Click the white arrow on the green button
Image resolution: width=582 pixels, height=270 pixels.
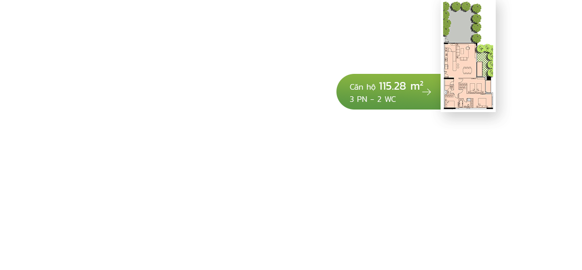(426, 92)
